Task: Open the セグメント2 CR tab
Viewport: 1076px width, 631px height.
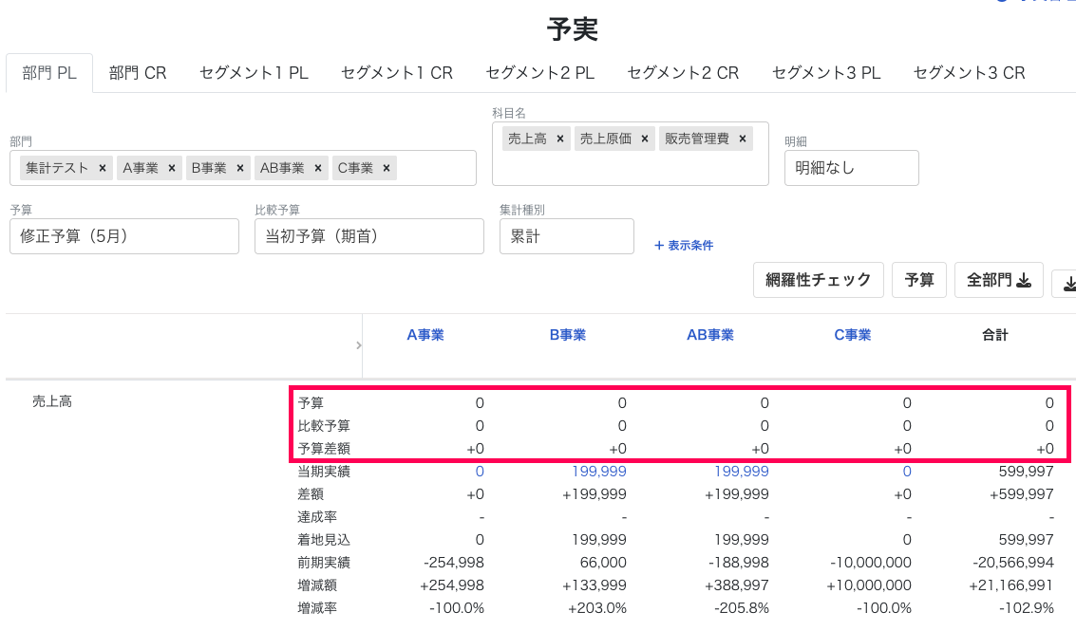Action: point(683,73)
